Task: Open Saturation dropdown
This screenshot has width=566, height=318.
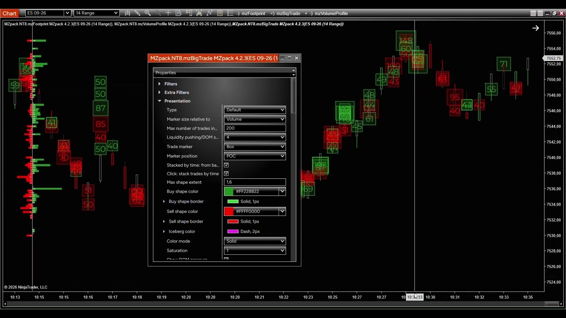Action: 255,250
